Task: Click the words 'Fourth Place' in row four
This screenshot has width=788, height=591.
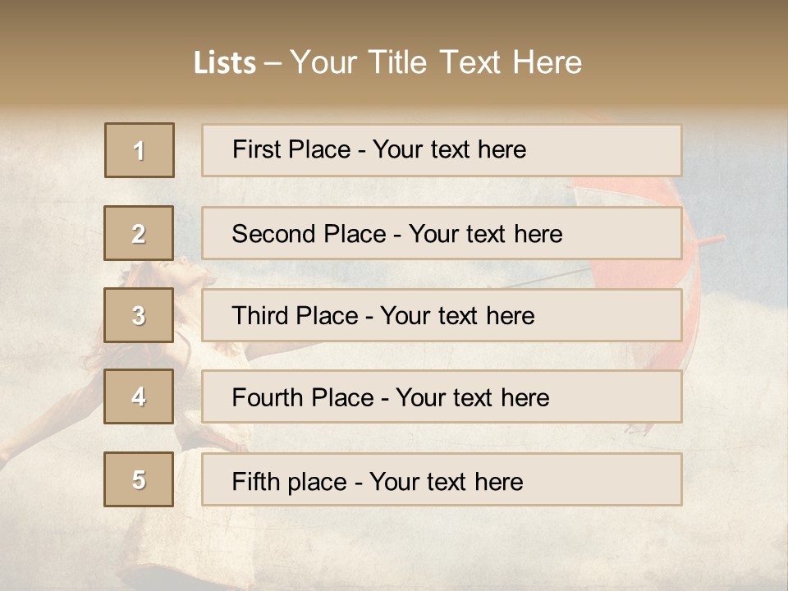Action: pyautogui.click(x=303, y=397)
